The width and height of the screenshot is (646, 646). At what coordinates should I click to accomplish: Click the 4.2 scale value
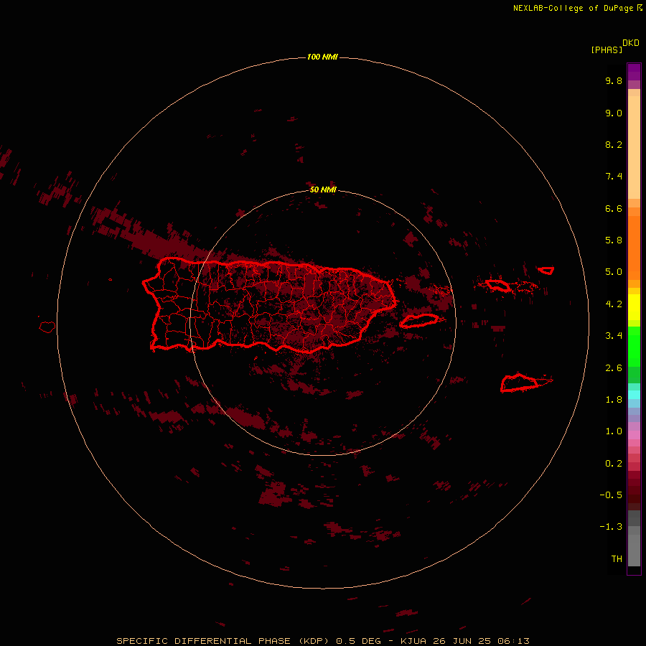614,304
